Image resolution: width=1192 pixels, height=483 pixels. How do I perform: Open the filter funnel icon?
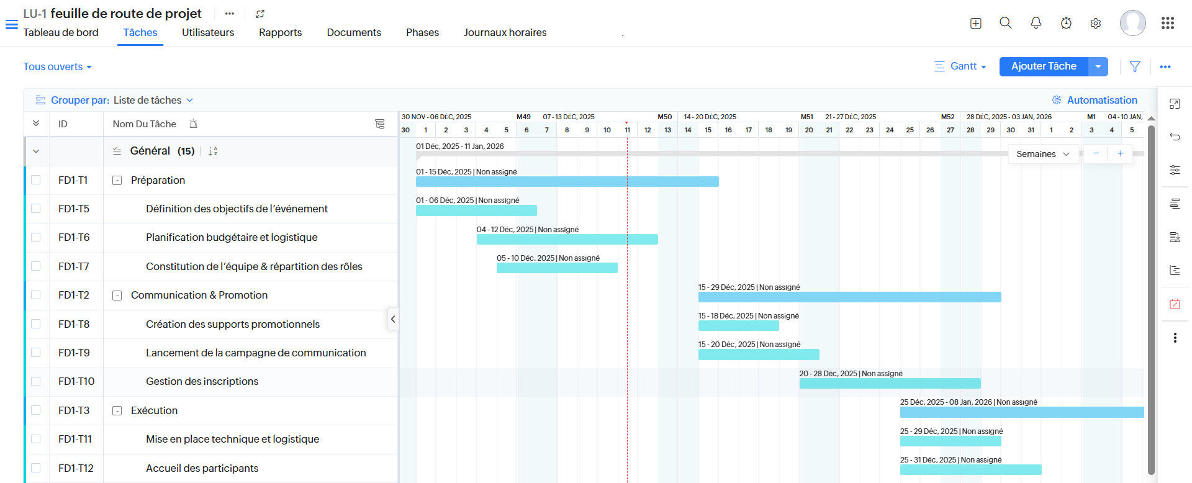click(x=1135, y=66)
